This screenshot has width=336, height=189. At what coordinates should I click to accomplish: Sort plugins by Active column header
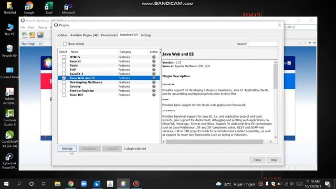click(x=154, y=52)
